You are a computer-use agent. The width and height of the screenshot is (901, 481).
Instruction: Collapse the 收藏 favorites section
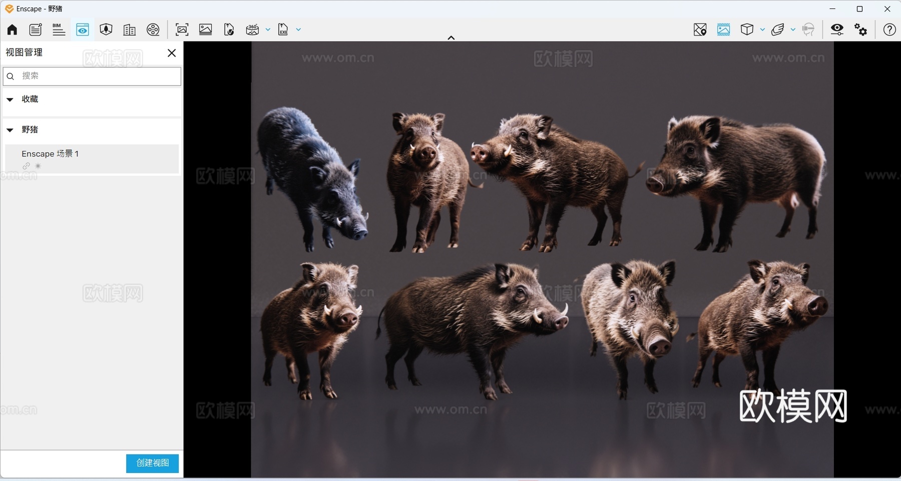(10, 99)
